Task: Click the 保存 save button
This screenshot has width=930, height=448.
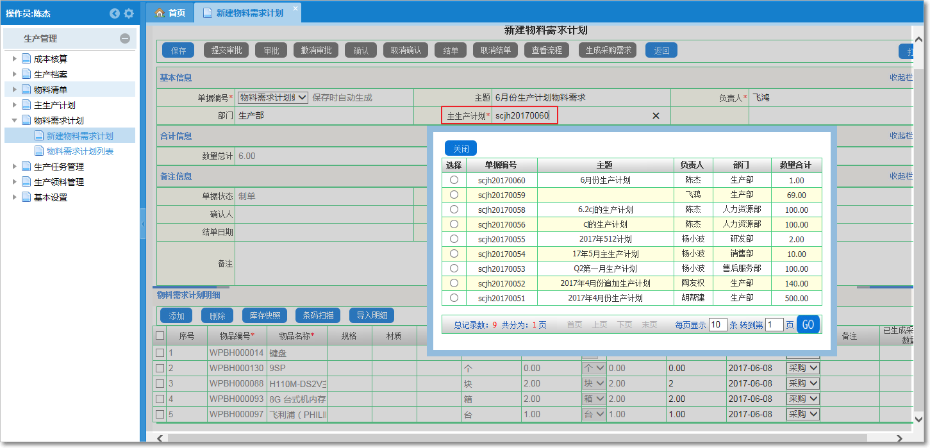Action: tap(178, 49)
